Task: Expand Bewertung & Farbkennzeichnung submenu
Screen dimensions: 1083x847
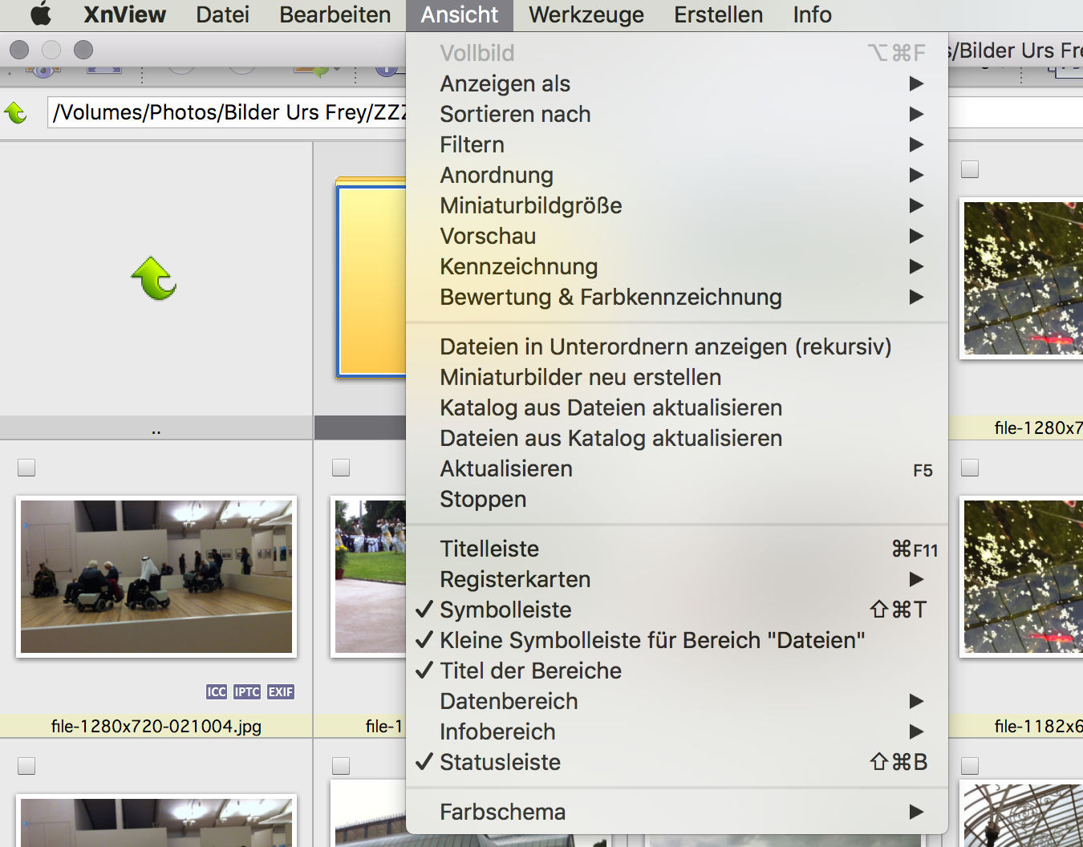Action: coord(677,297)
